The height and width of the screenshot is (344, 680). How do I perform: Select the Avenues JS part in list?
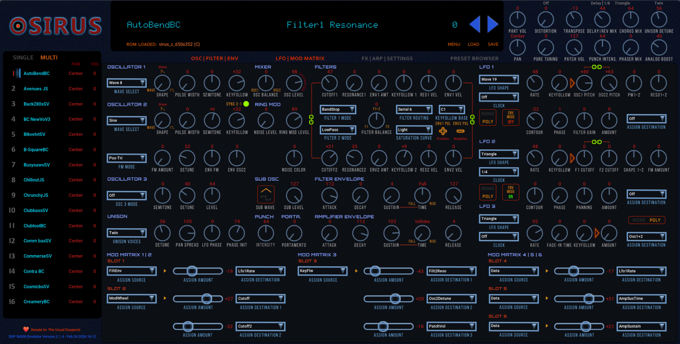point(36,89)
